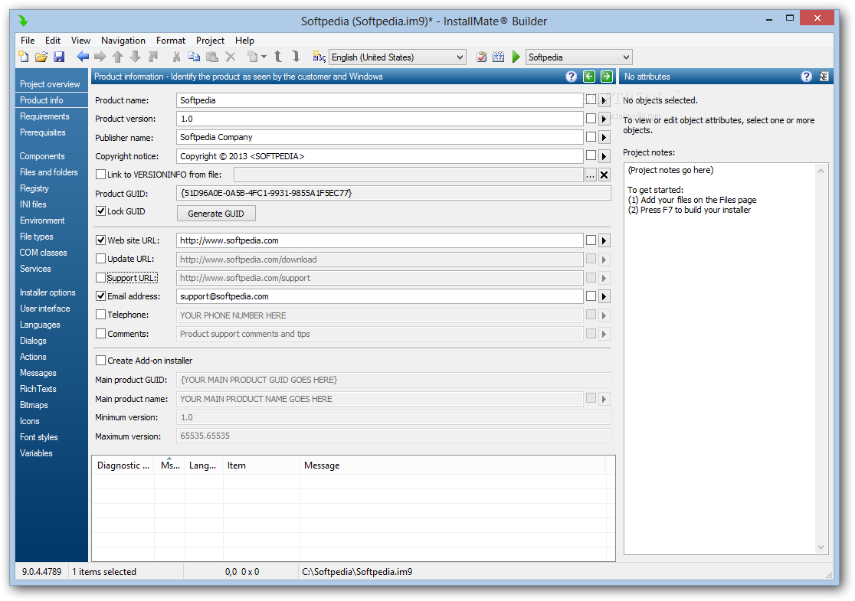This screenshot has height=601, width=855.
Task: Open the Edit menu
Action: (52, 41)
